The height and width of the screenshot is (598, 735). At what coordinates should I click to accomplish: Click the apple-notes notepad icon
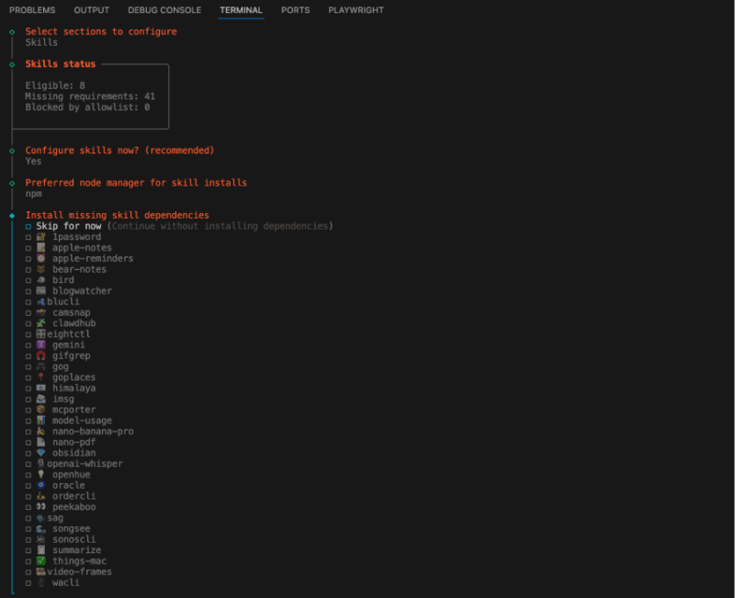coord(42,247)
